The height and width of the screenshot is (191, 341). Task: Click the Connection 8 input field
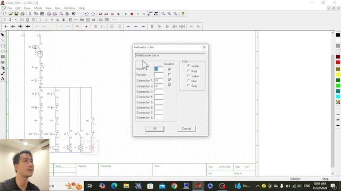click(x=158, y=117)
